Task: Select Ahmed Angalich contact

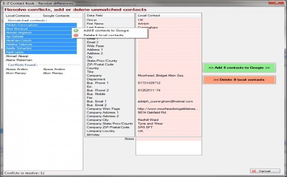Action: pyautogui.click(x=41, y=32)
